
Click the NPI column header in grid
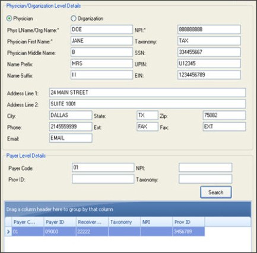[157, 222]
